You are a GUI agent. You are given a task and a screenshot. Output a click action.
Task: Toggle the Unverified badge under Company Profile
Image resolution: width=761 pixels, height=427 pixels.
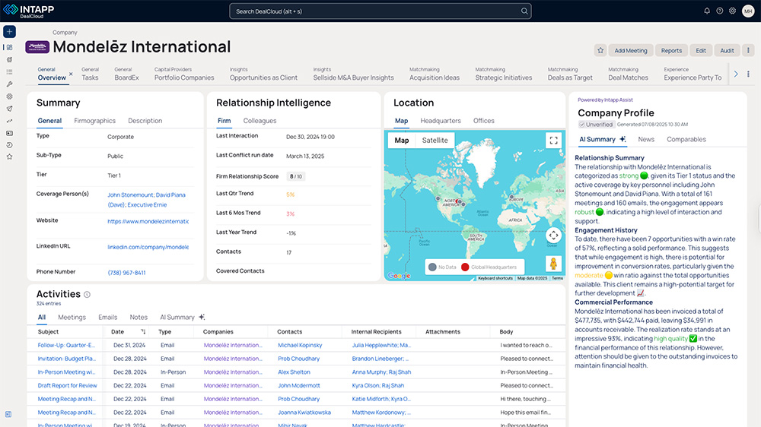pos(596,124)
